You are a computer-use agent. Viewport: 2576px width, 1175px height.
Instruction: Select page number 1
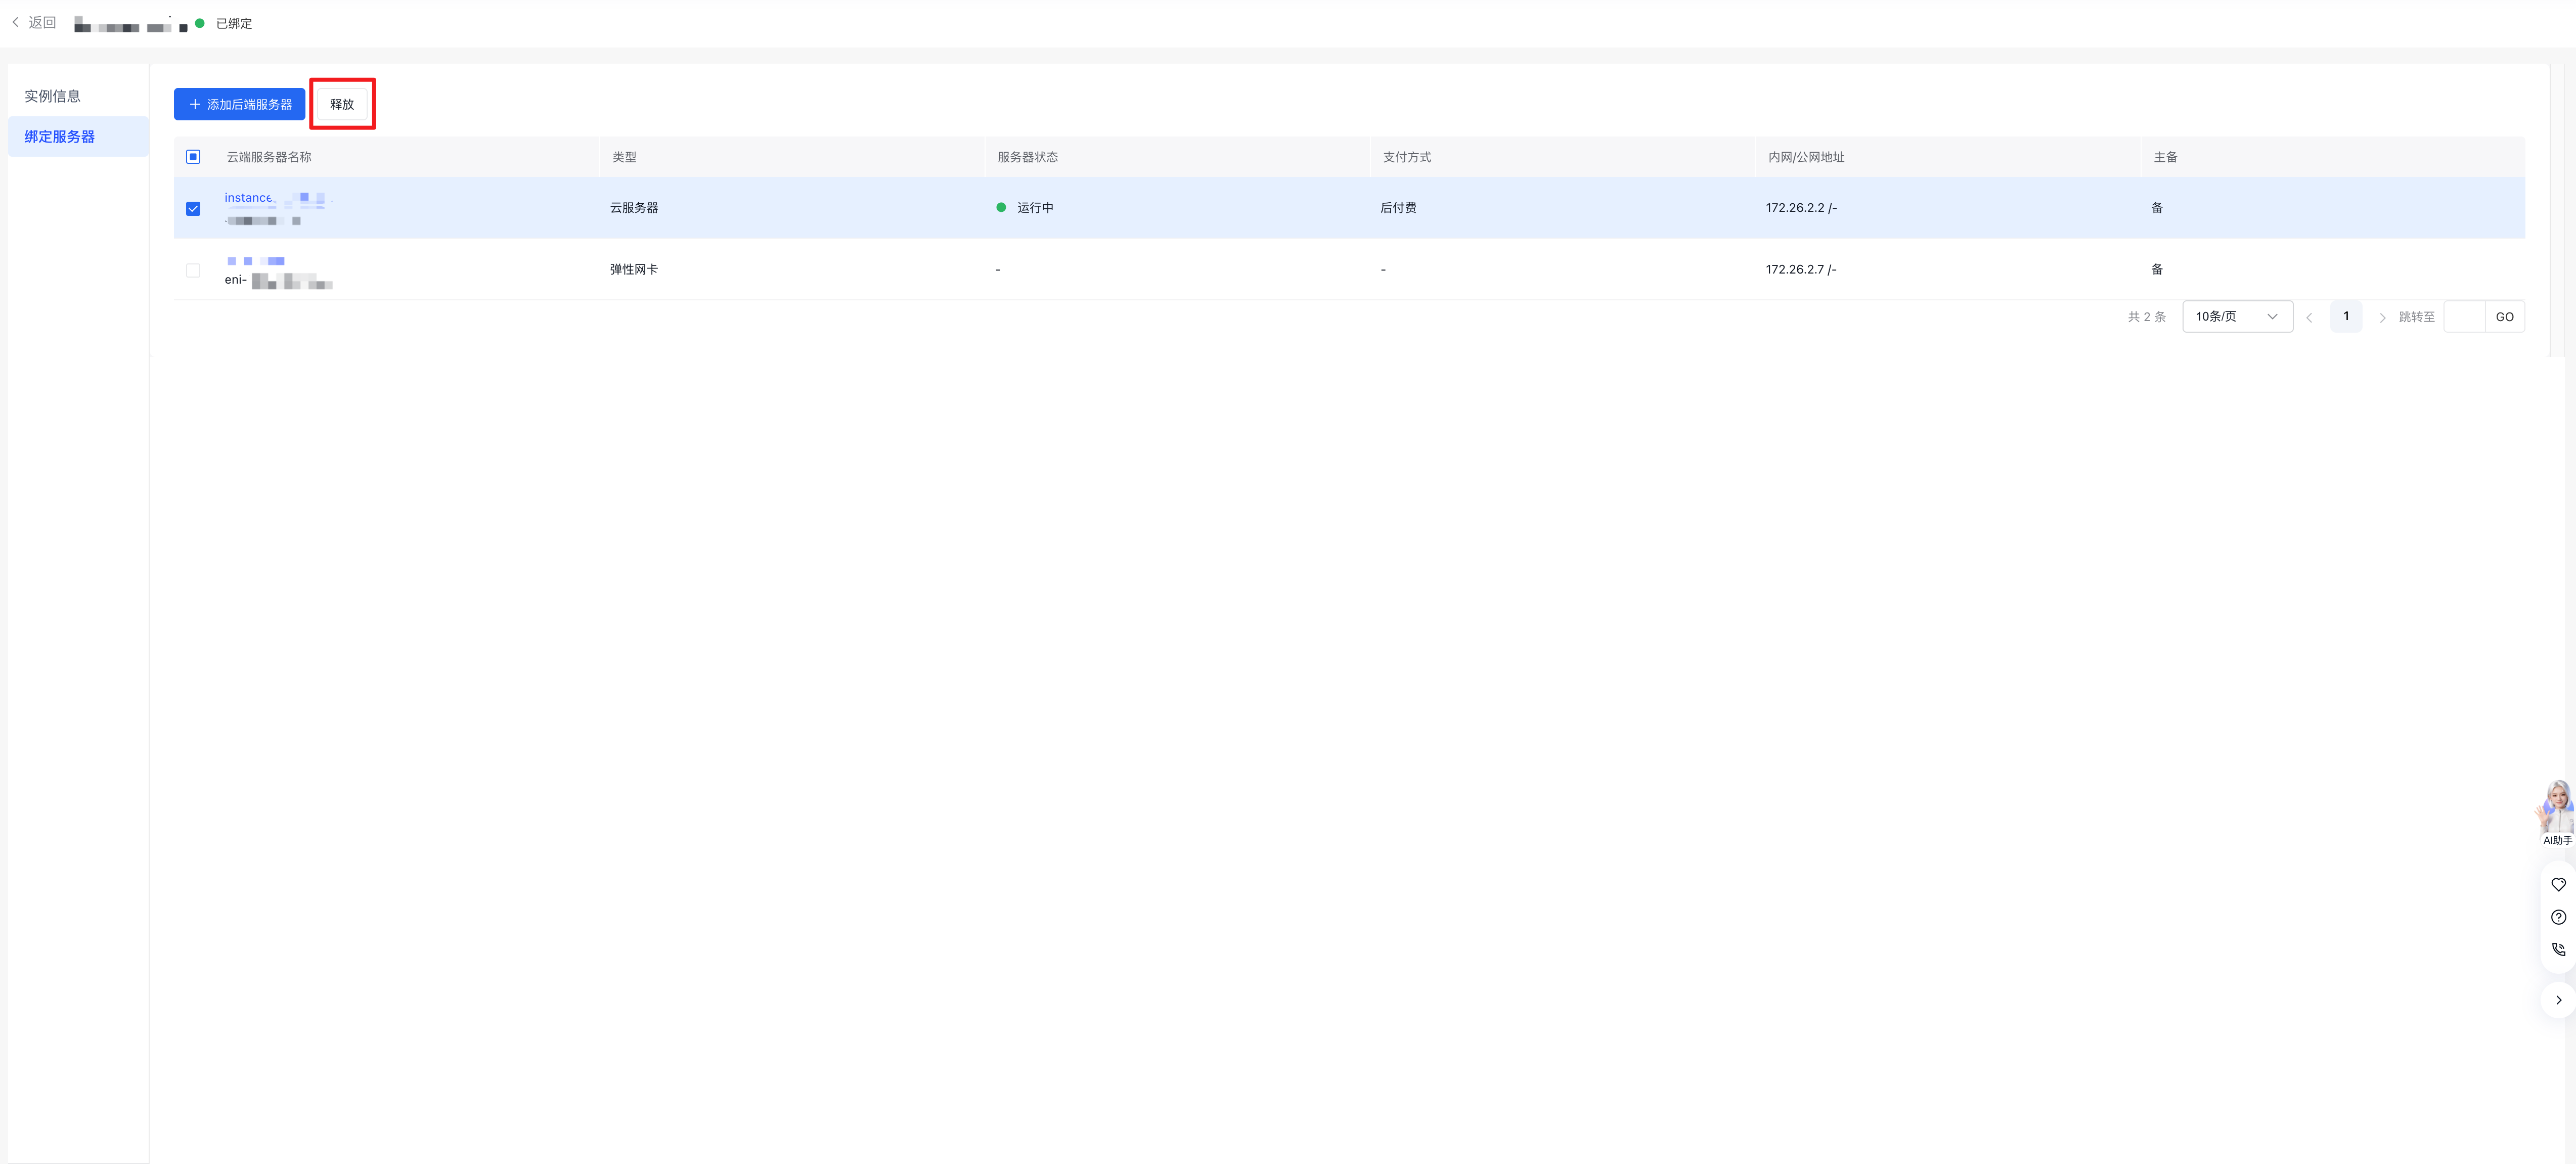2346,317
